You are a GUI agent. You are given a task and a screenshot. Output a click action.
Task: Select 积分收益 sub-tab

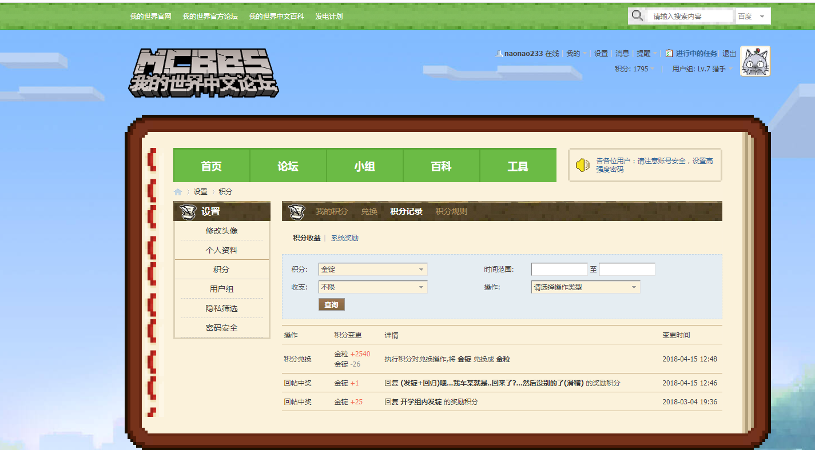tap(307, 238)
